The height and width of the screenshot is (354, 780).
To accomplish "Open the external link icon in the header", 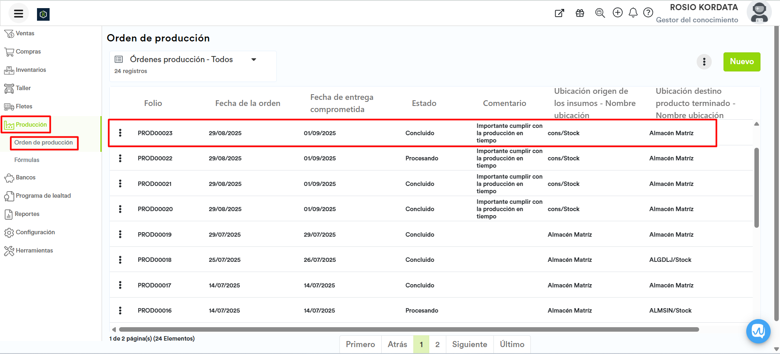I will tap(560, 13).
